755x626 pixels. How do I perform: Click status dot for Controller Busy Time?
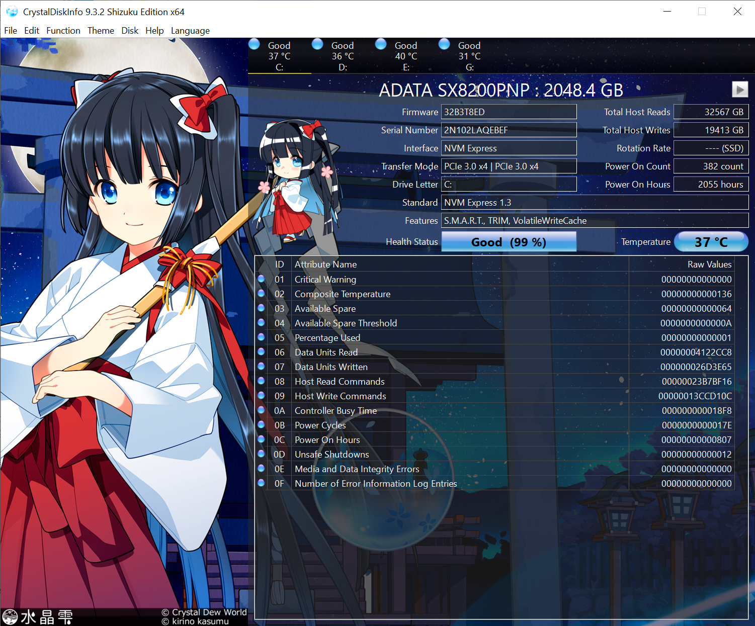(261, 410)
